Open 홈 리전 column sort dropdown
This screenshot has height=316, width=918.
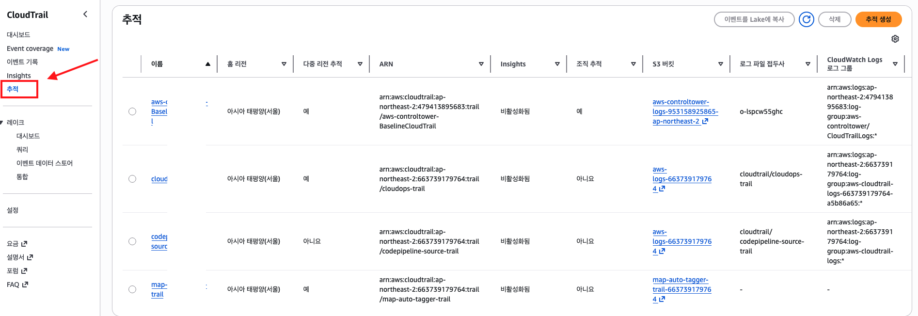[x=284, y=64]
